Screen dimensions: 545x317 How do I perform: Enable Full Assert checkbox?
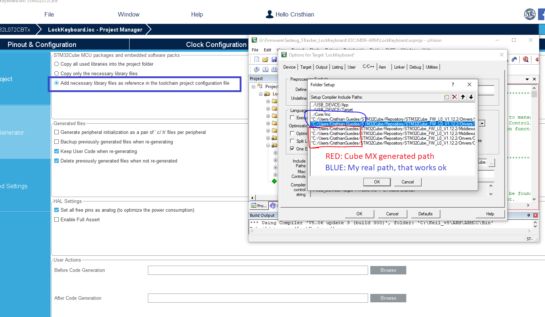pyautogui.click(x=57, y=219)
